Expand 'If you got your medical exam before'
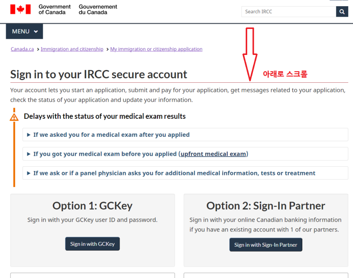The width and height of the screenshot is (353, 278). point(185,154)
